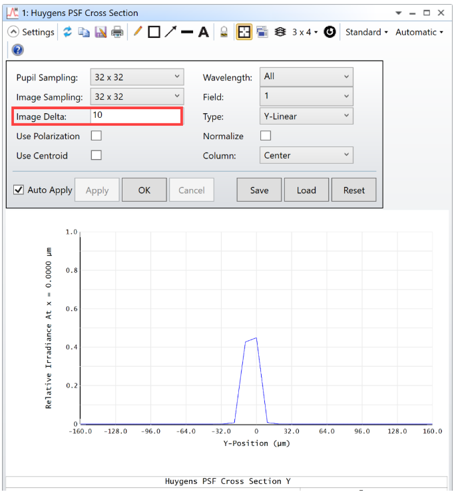Viewport: 458px width, 494px height.
Task: Select the arrow drawing tool
Action: [x=170, y=32]
